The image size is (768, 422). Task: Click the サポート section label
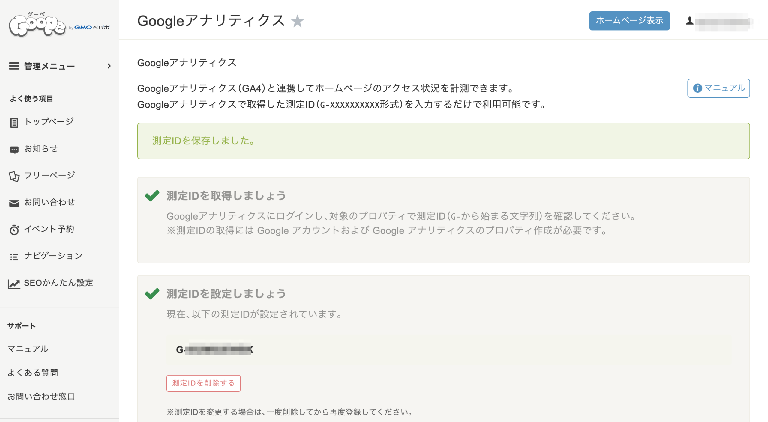pos(22,326)
